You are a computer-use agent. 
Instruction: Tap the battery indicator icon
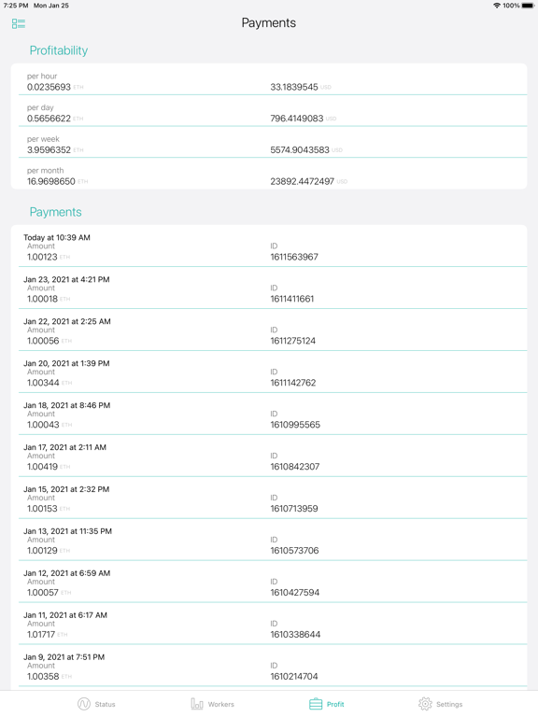528,6
